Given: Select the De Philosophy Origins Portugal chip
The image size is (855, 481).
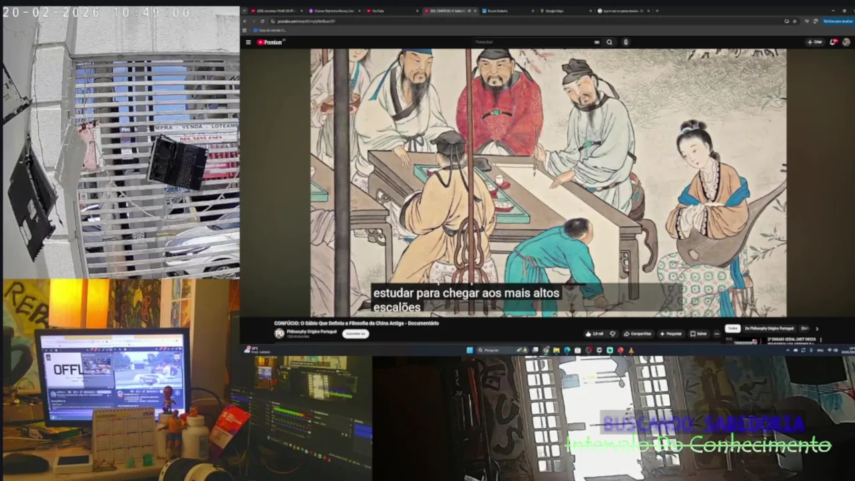Looking at the screenshot, I should pyautogui.click(x=769, y=329).
